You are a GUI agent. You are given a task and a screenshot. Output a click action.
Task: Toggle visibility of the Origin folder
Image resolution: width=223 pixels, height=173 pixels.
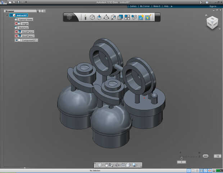pos(17,24)
